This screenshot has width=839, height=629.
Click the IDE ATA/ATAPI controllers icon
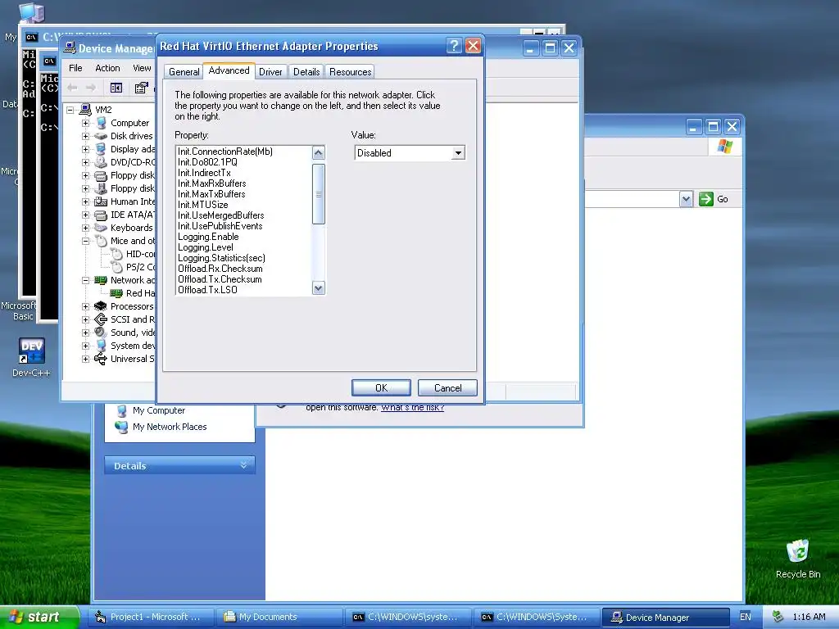point(101,215)
